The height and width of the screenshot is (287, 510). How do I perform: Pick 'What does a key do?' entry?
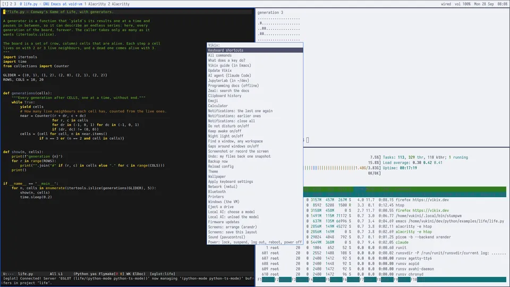pyautogui.click(x=255, y=61)
